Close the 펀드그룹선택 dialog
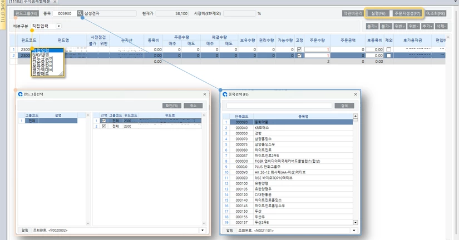This screenshot has height=240, width=459. [205, 94]
